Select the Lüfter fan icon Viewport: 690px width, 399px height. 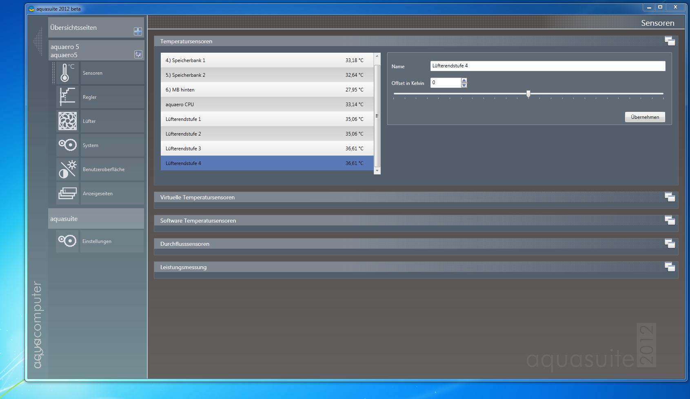pyautogui.click(x=67, y=121)
